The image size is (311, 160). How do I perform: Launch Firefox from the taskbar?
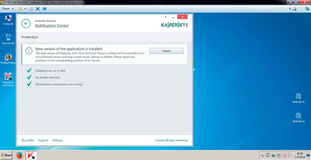(20, 155)
